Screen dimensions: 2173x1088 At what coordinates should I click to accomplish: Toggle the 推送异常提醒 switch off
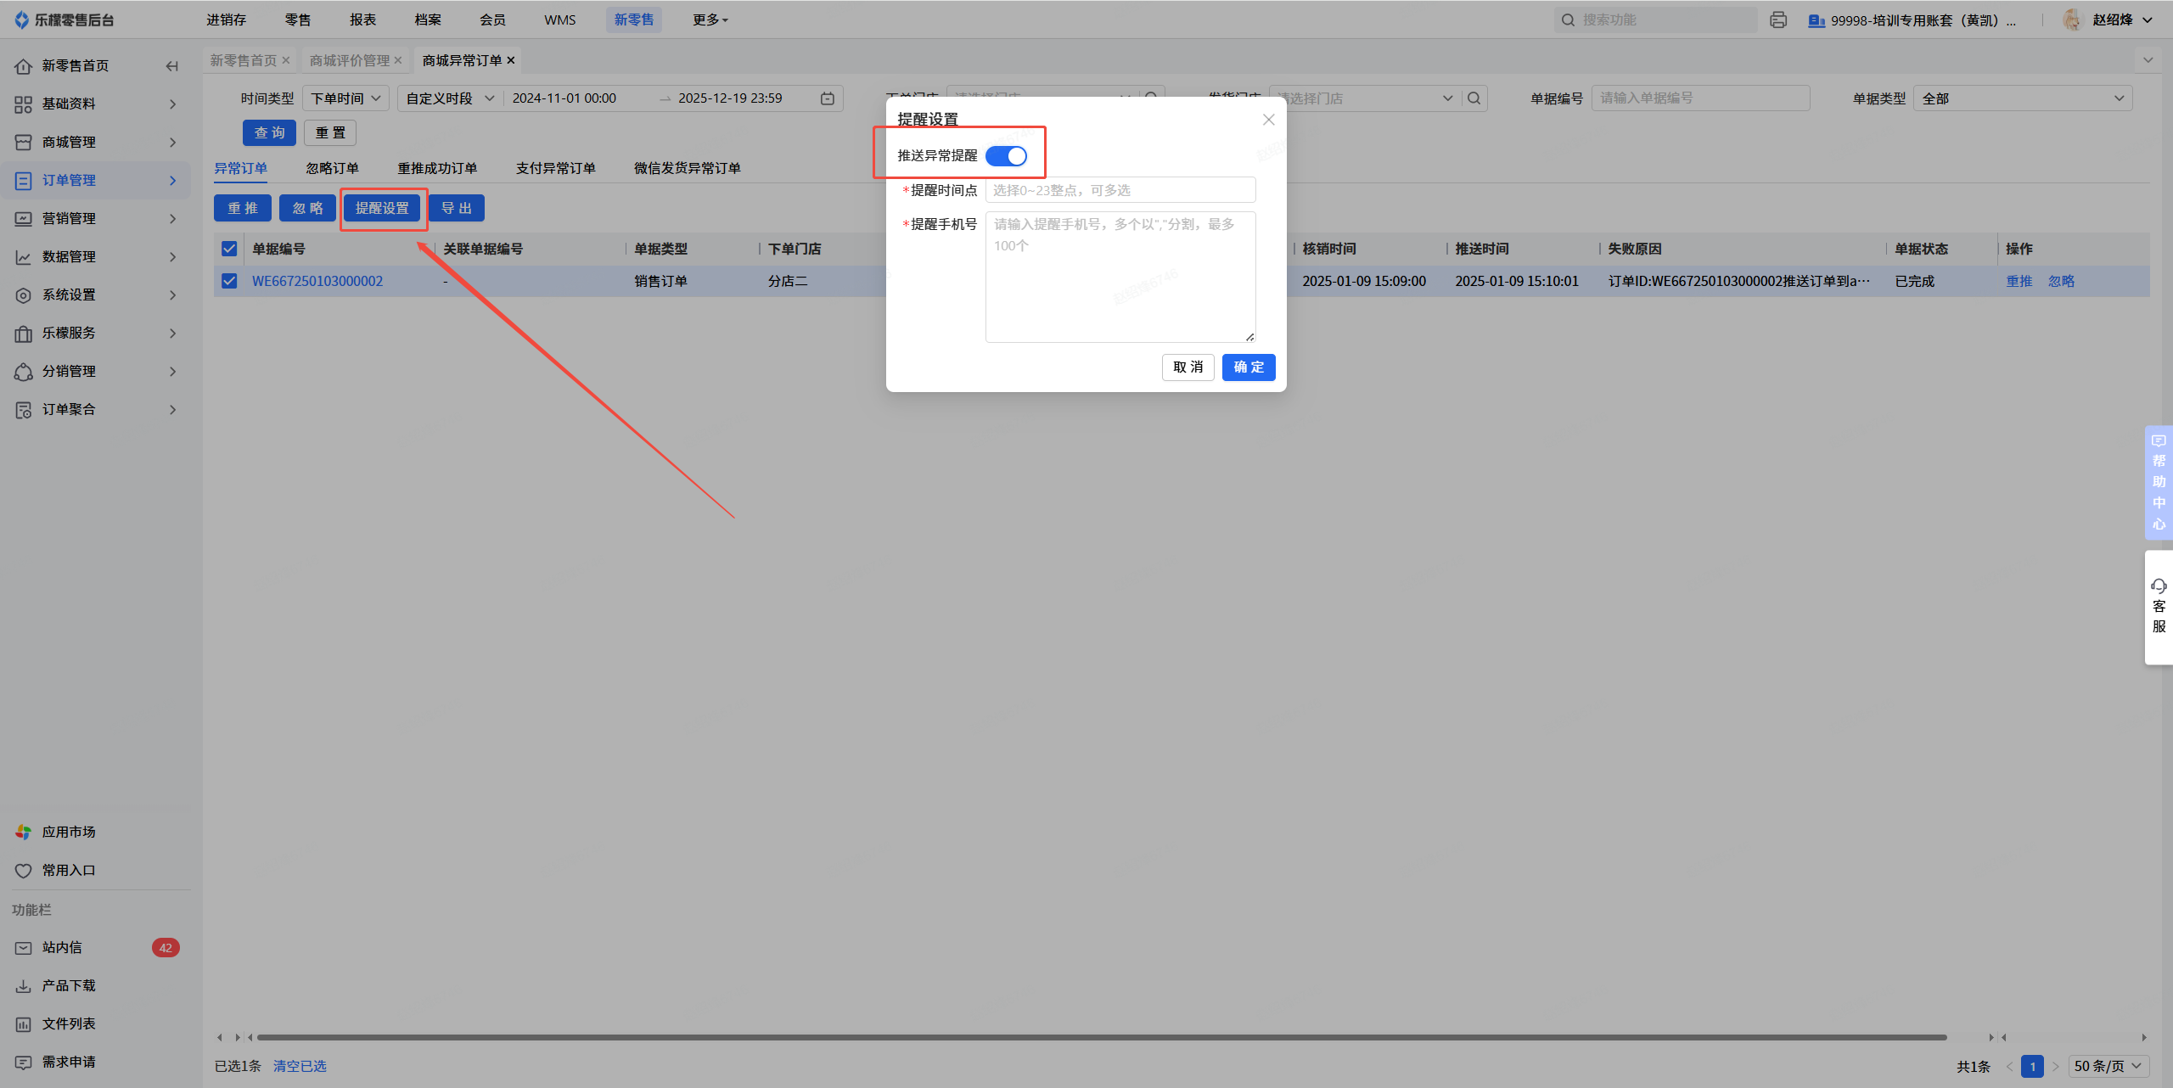(x=1006, y=156)
